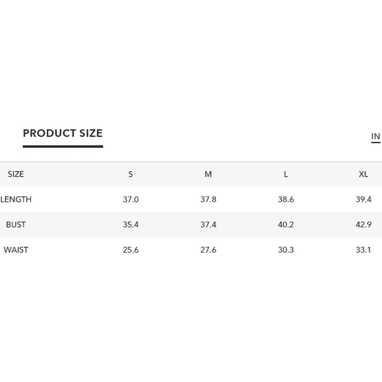Click the 37.8 length value for M
Viewport: 382px width, 382px height.
tap(208, 199)
